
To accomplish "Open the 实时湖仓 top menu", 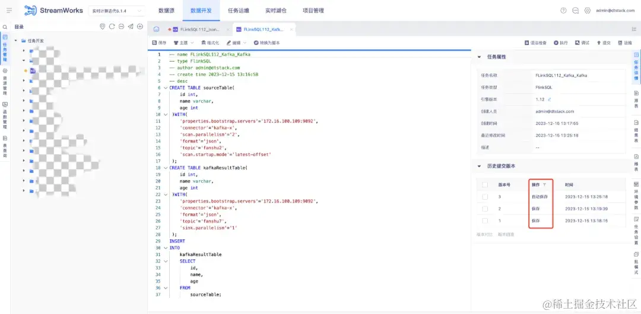I will pyautogui.click(x=275, y=11).
